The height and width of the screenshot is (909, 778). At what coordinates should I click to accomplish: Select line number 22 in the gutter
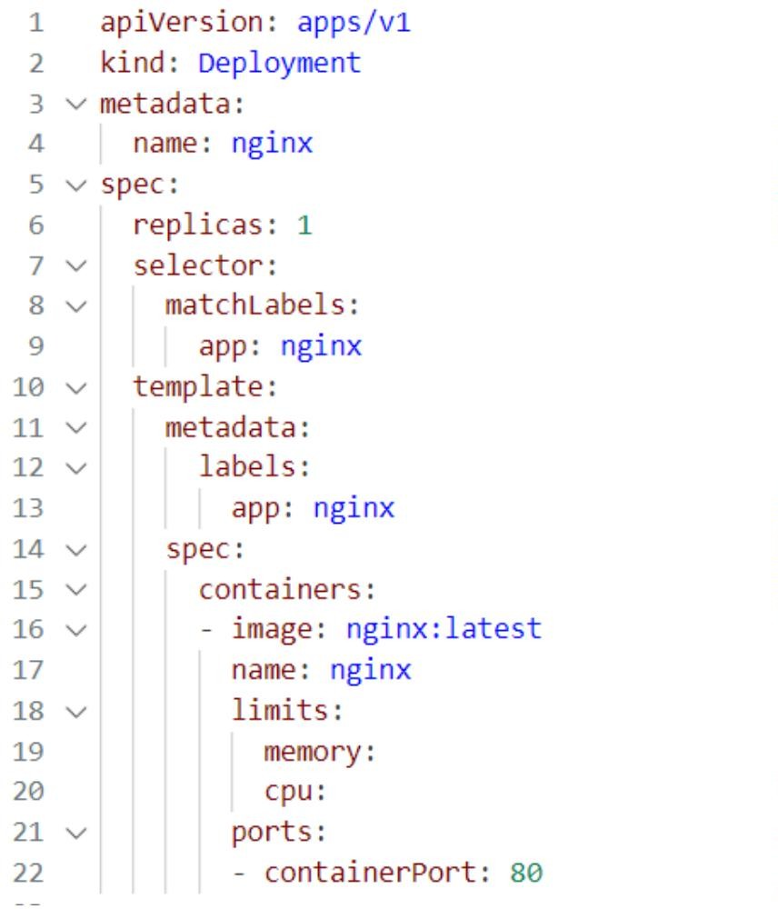(28, 873)
